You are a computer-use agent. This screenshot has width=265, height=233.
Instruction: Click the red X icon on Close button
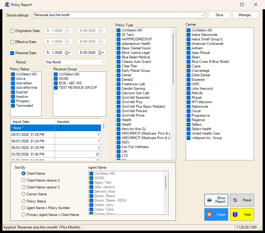tap(209, 214)
